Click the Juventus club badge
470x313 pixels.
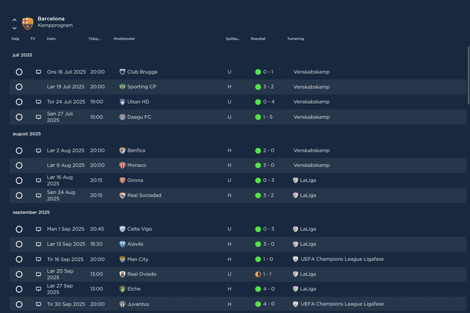123,304
